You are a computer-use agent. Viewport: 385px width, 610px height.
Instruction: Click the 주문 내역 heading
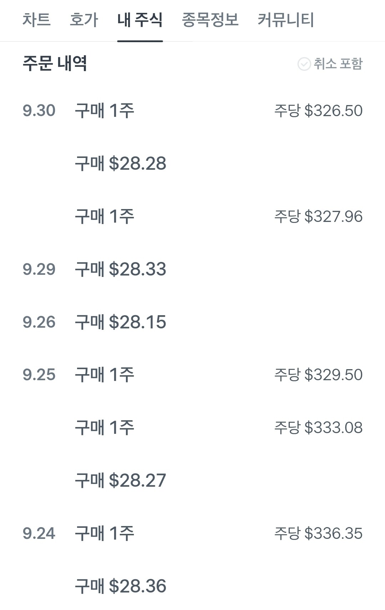[55, 64]
